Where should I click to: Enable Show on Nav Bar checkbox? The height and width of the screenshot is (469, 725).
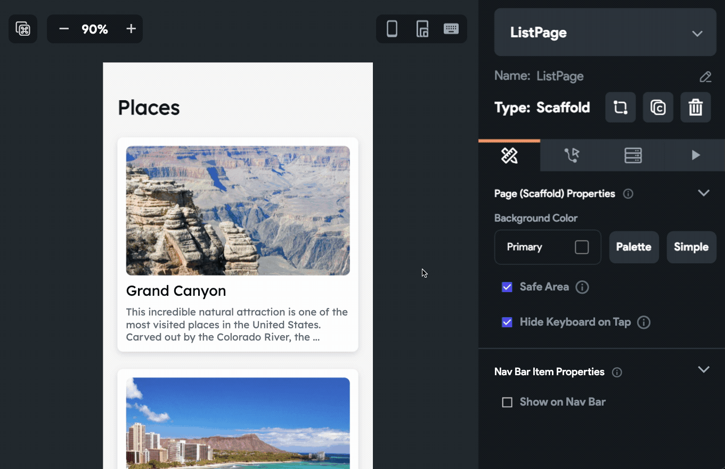coord(507,402)
